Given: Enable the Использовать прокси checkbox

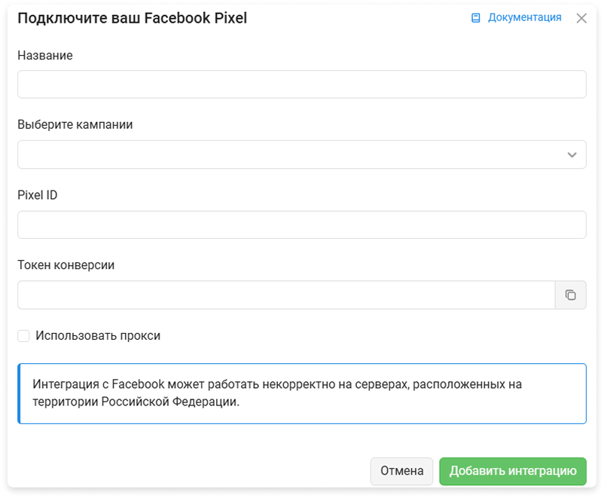Looking at the screenshot, I should [x=24, y=336].
